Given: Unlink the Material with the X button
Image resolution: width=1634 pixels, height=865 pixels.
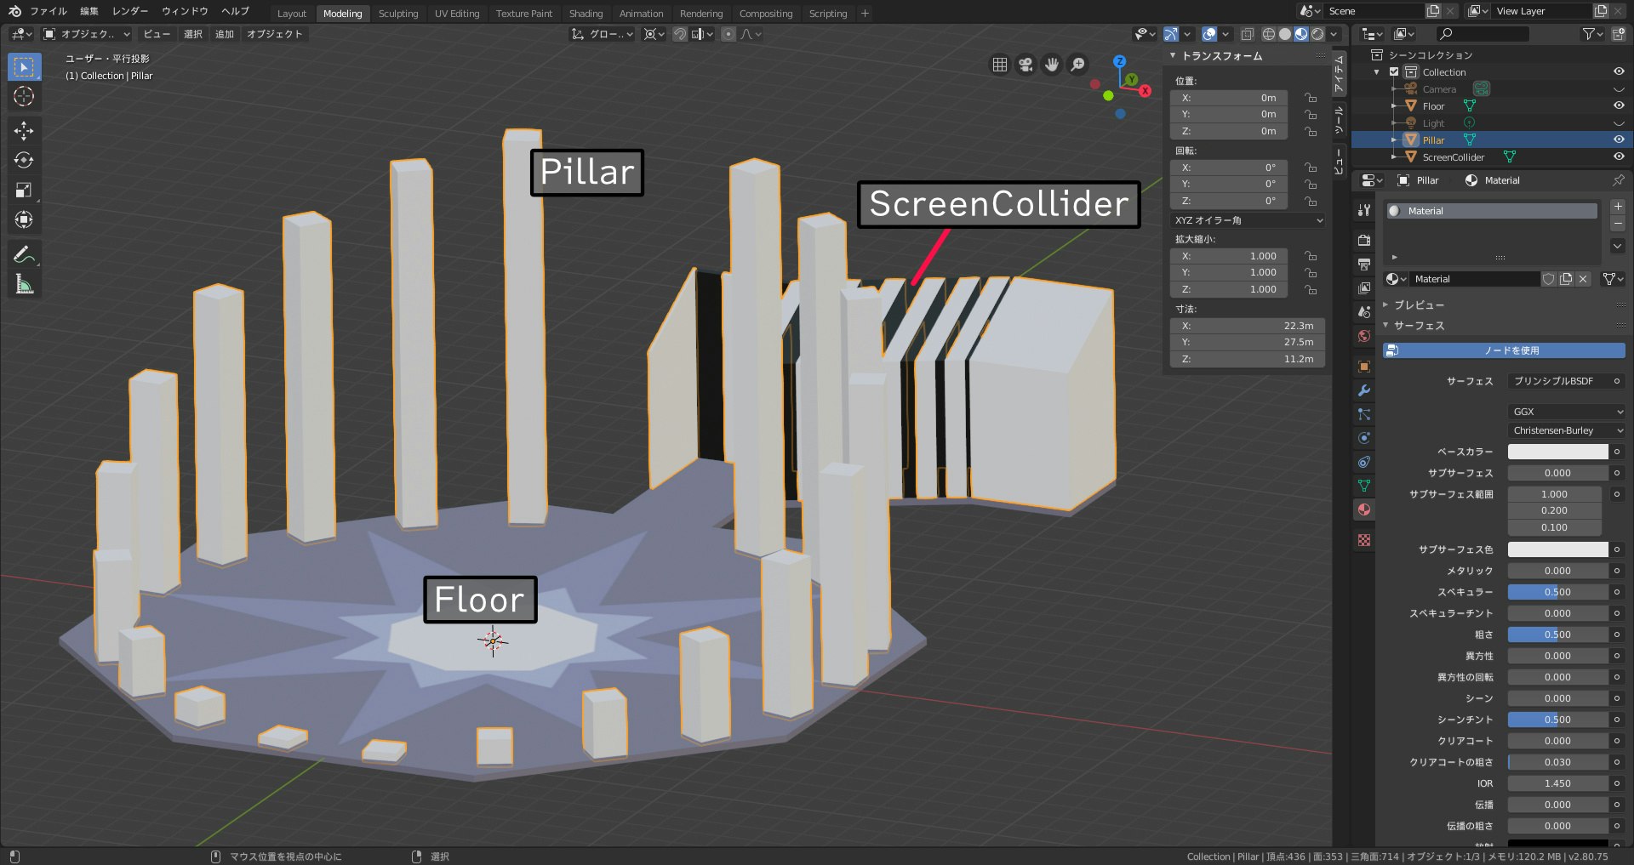Looking at the screenshot, I should (x=1584, y=278).
